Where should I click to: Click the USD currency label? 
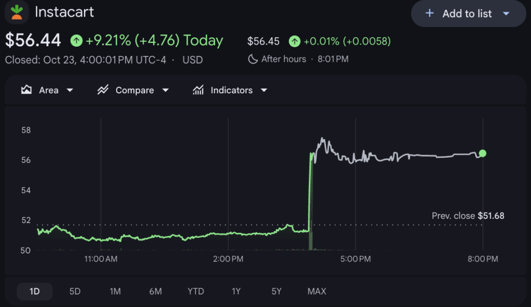[x=193, y=60]
